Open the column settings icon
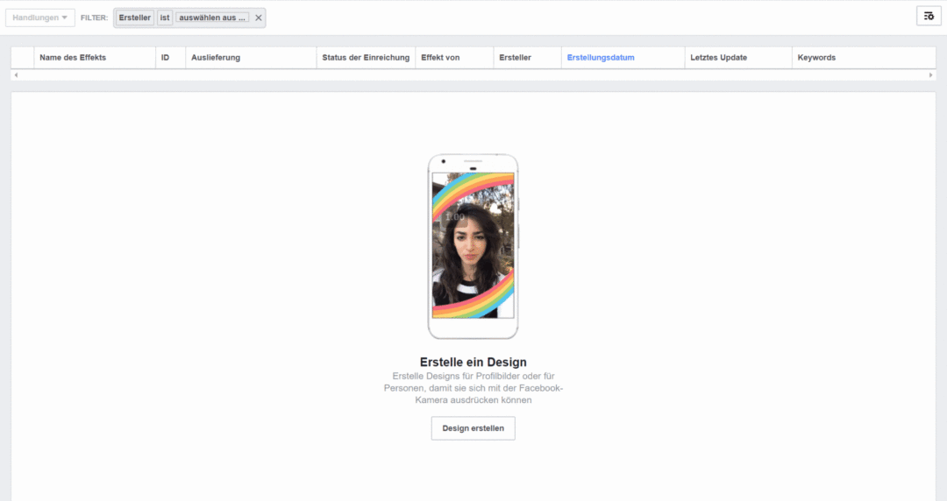947x501 pixels. coord(929,17)
